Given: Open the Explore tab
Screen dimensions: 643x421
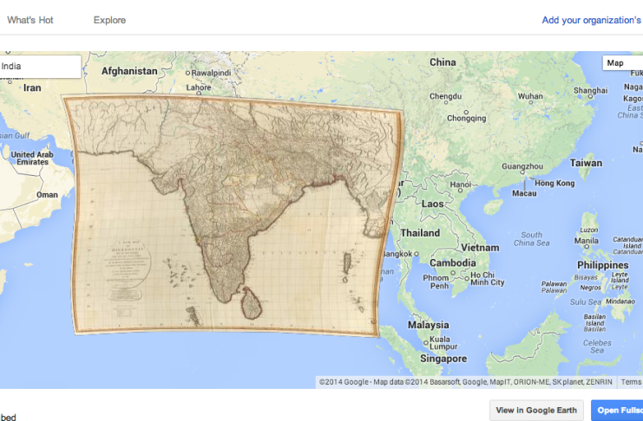Looking at the screenshot, I should (109, 20).
